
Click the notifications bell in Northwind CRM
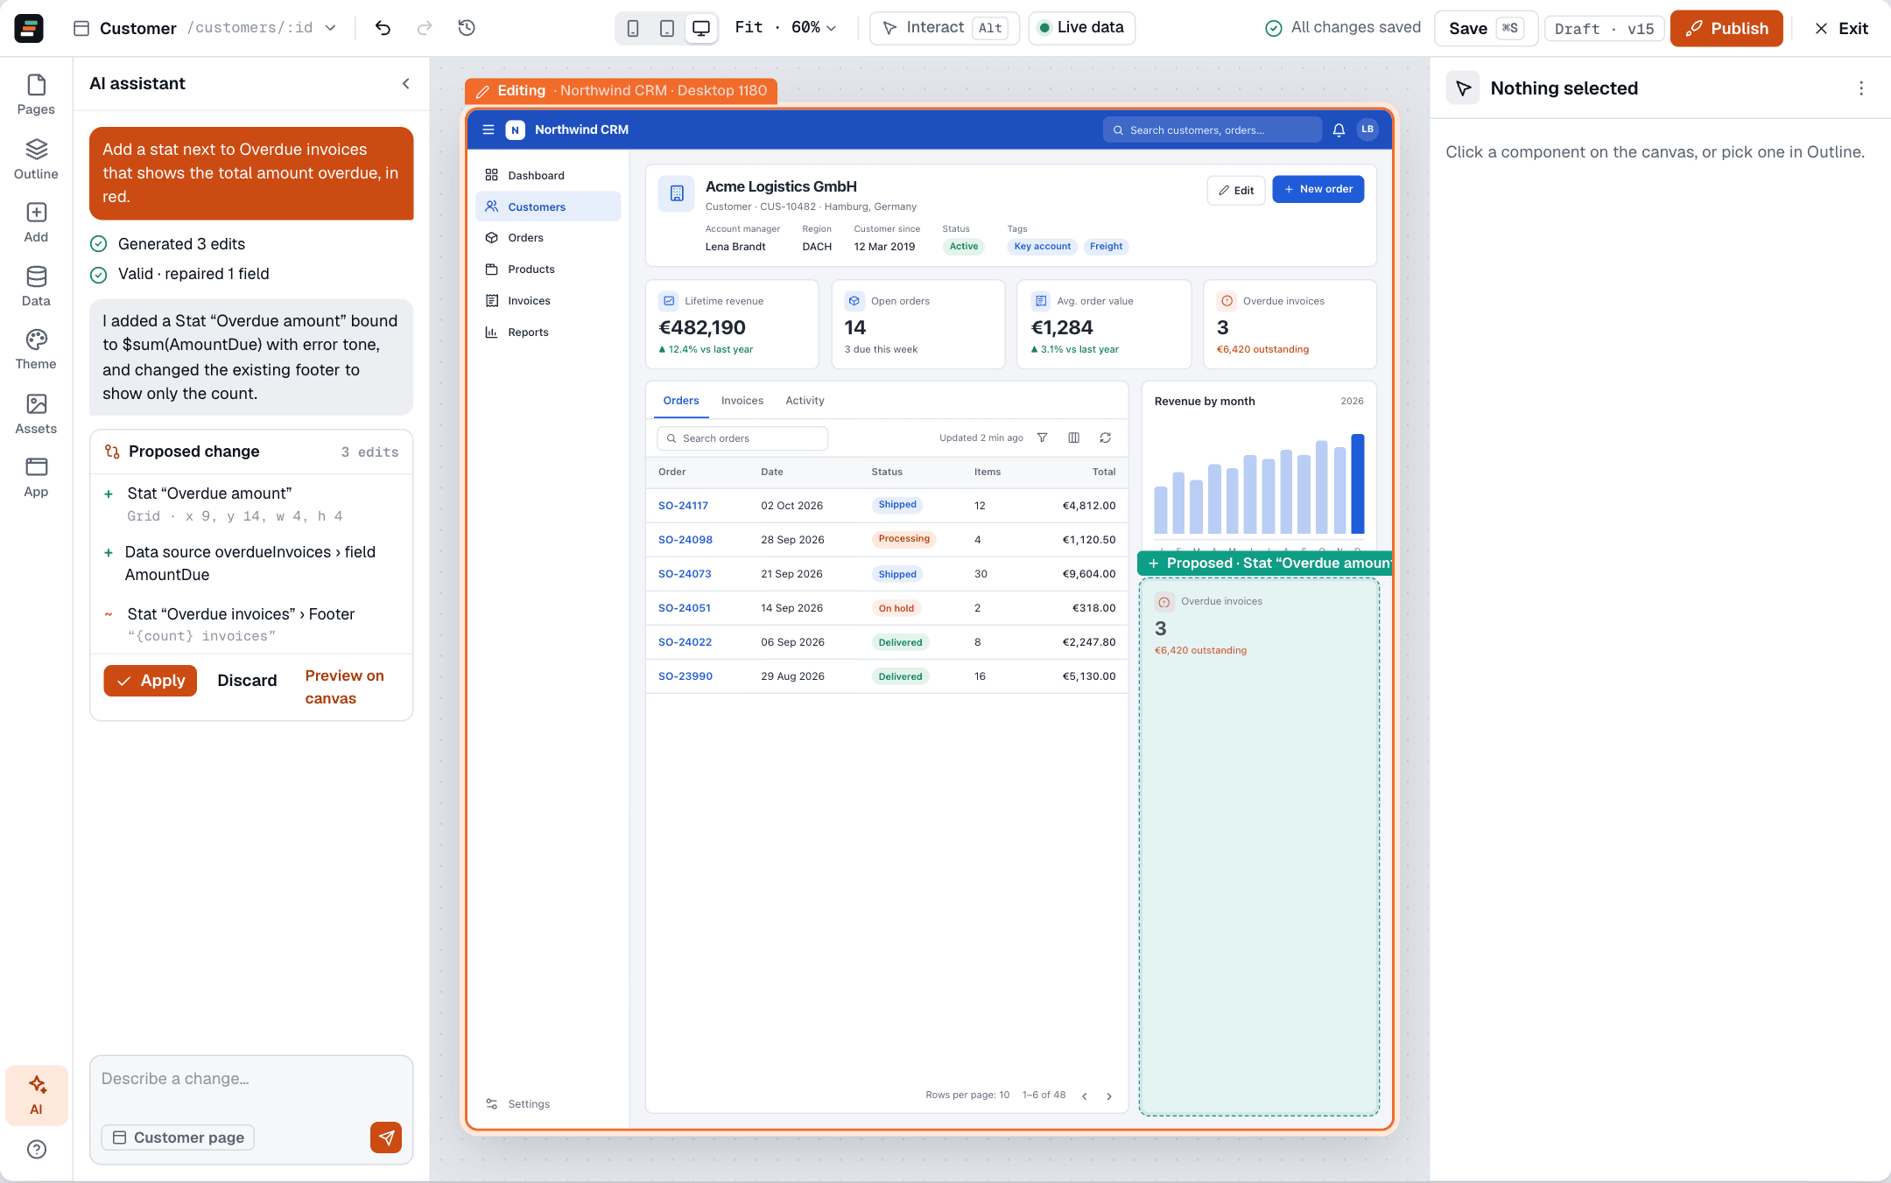tap(1339, 129)
